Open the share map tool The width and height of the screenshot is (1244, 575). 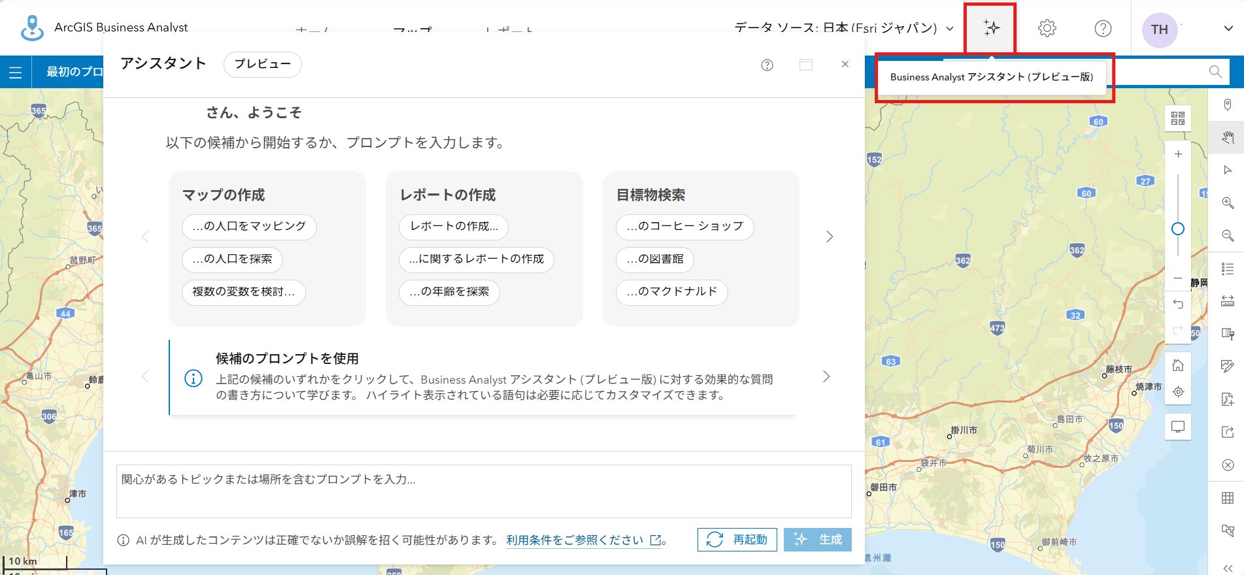(x=1228, y=432)
